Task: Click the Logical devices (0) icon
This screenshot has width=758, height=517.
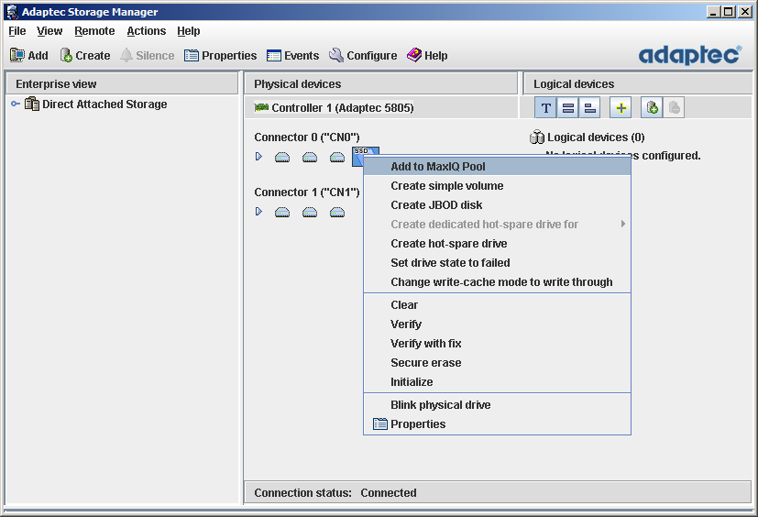Action: 537,137
